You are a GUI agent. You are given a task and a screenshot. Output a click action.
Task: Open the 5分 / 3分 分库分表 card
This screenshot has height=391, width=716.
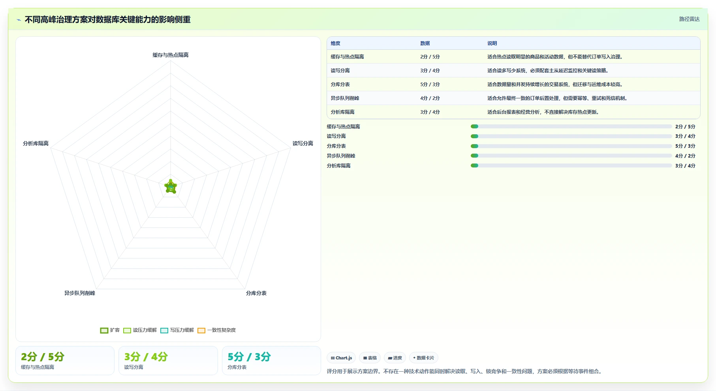tap(271, 361)
